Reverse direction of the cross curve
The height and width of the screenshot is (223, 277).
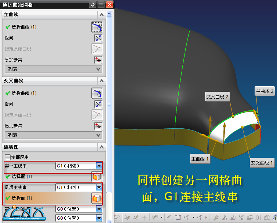pos(98,104)
